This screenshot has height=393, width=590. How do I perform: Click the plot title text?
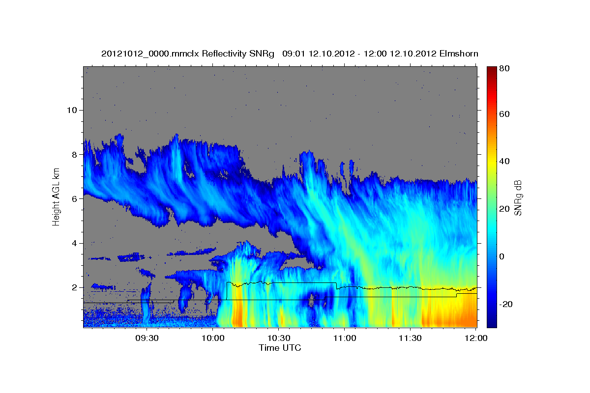290,54
